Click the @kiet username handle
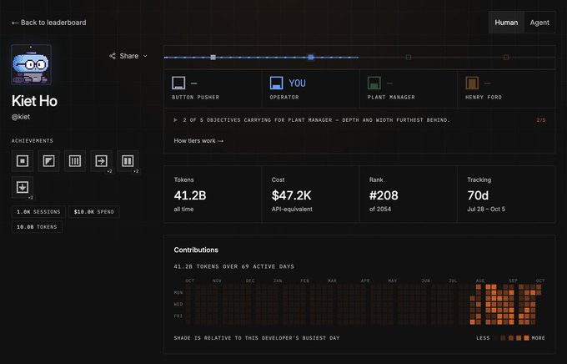 [21, 117]
